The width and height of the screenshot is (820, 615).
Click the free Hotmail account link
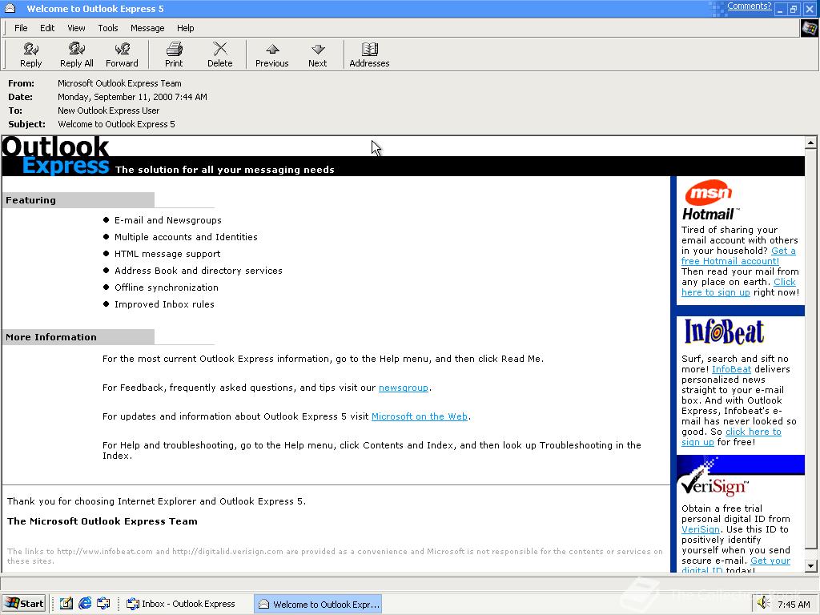coord(730,261)
